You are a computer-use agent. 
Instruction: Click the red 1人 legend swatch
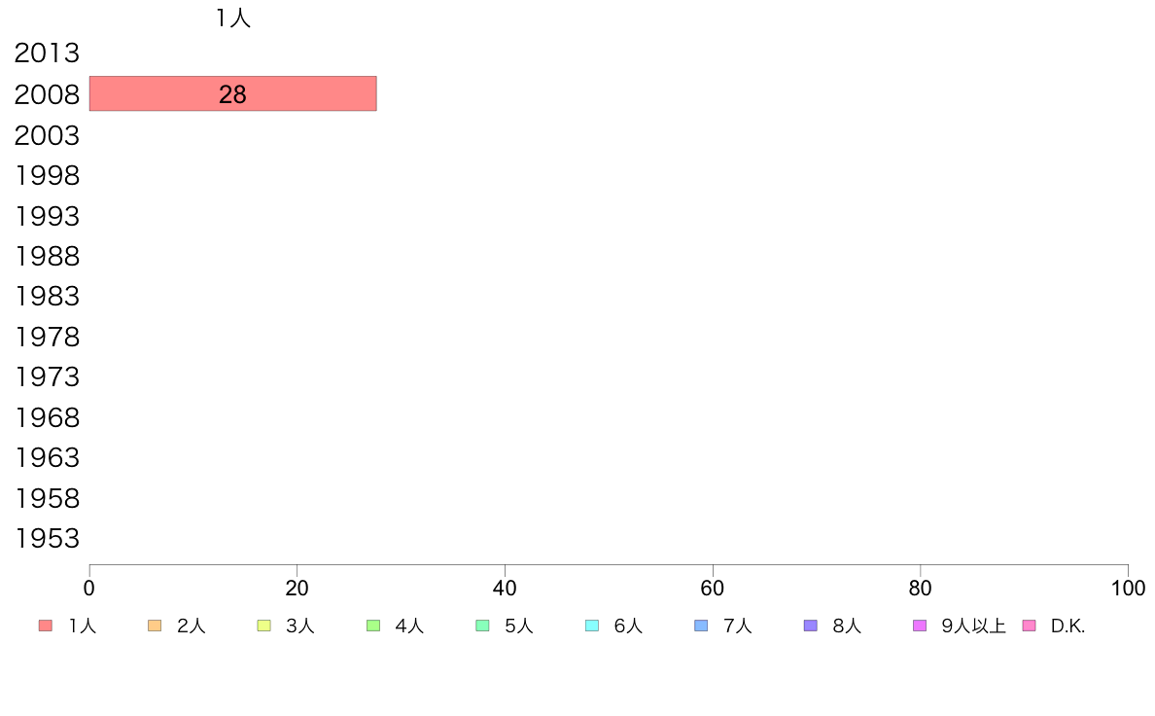point(46,626)
